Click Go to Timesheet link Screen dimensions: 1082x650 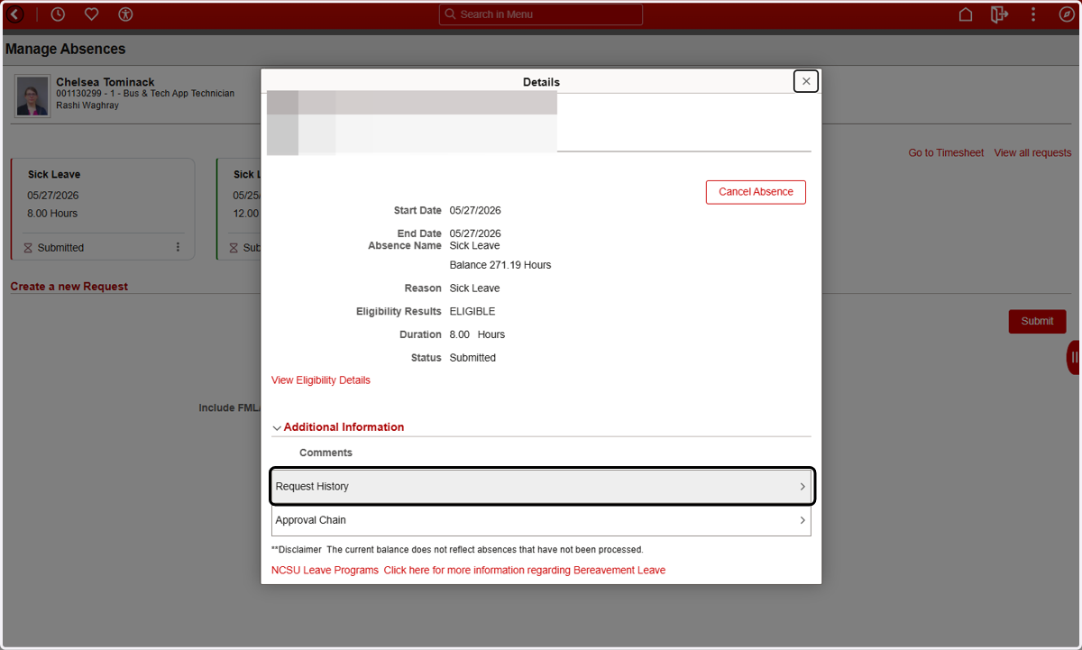click(x=946, y=153)
